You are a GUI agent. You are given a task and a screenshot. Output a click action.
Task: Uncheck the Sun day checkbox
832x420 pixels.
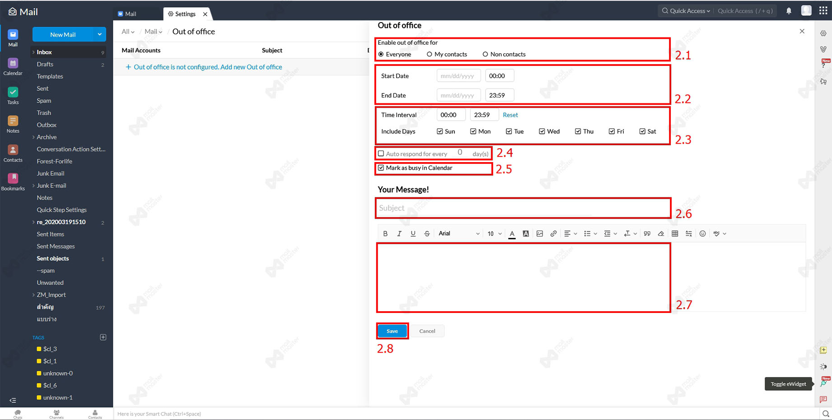click(x=440, y=131)
